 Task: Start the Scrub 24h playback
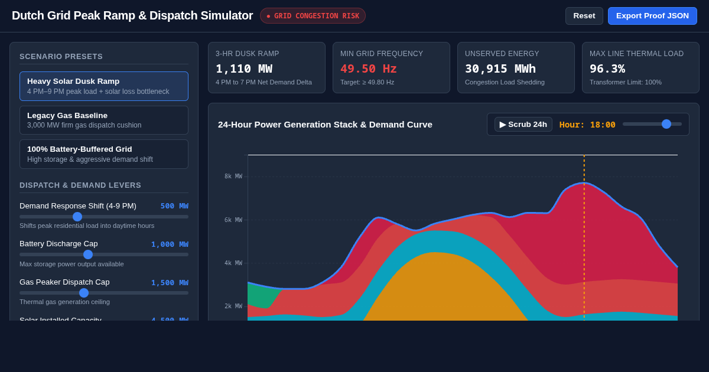(x=523, y=125)
